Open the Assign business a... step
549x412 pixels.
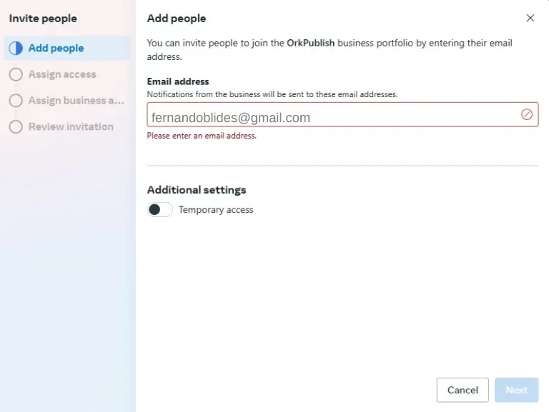76,101
